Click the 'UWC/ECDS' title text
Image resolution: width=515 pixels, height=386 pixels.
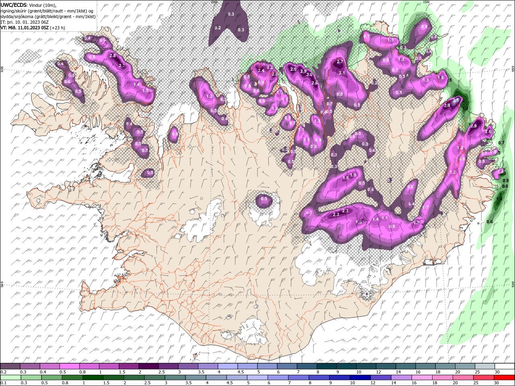[x=13, y=5]
